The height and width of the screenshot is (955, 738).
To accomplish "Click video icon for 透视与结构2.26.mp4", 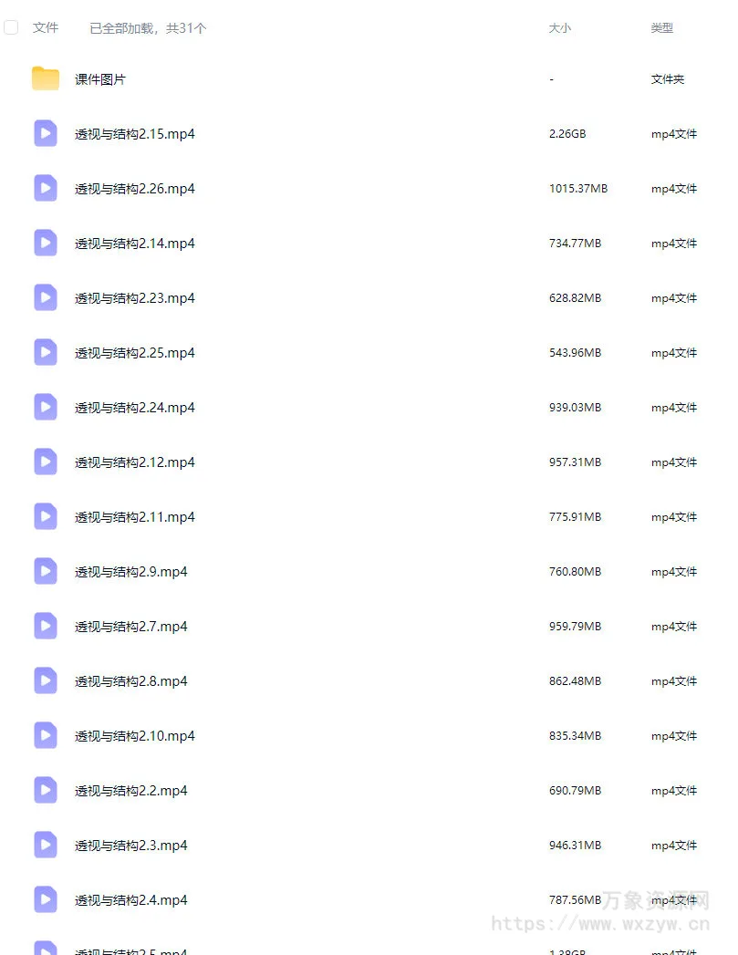I will 45,188.
